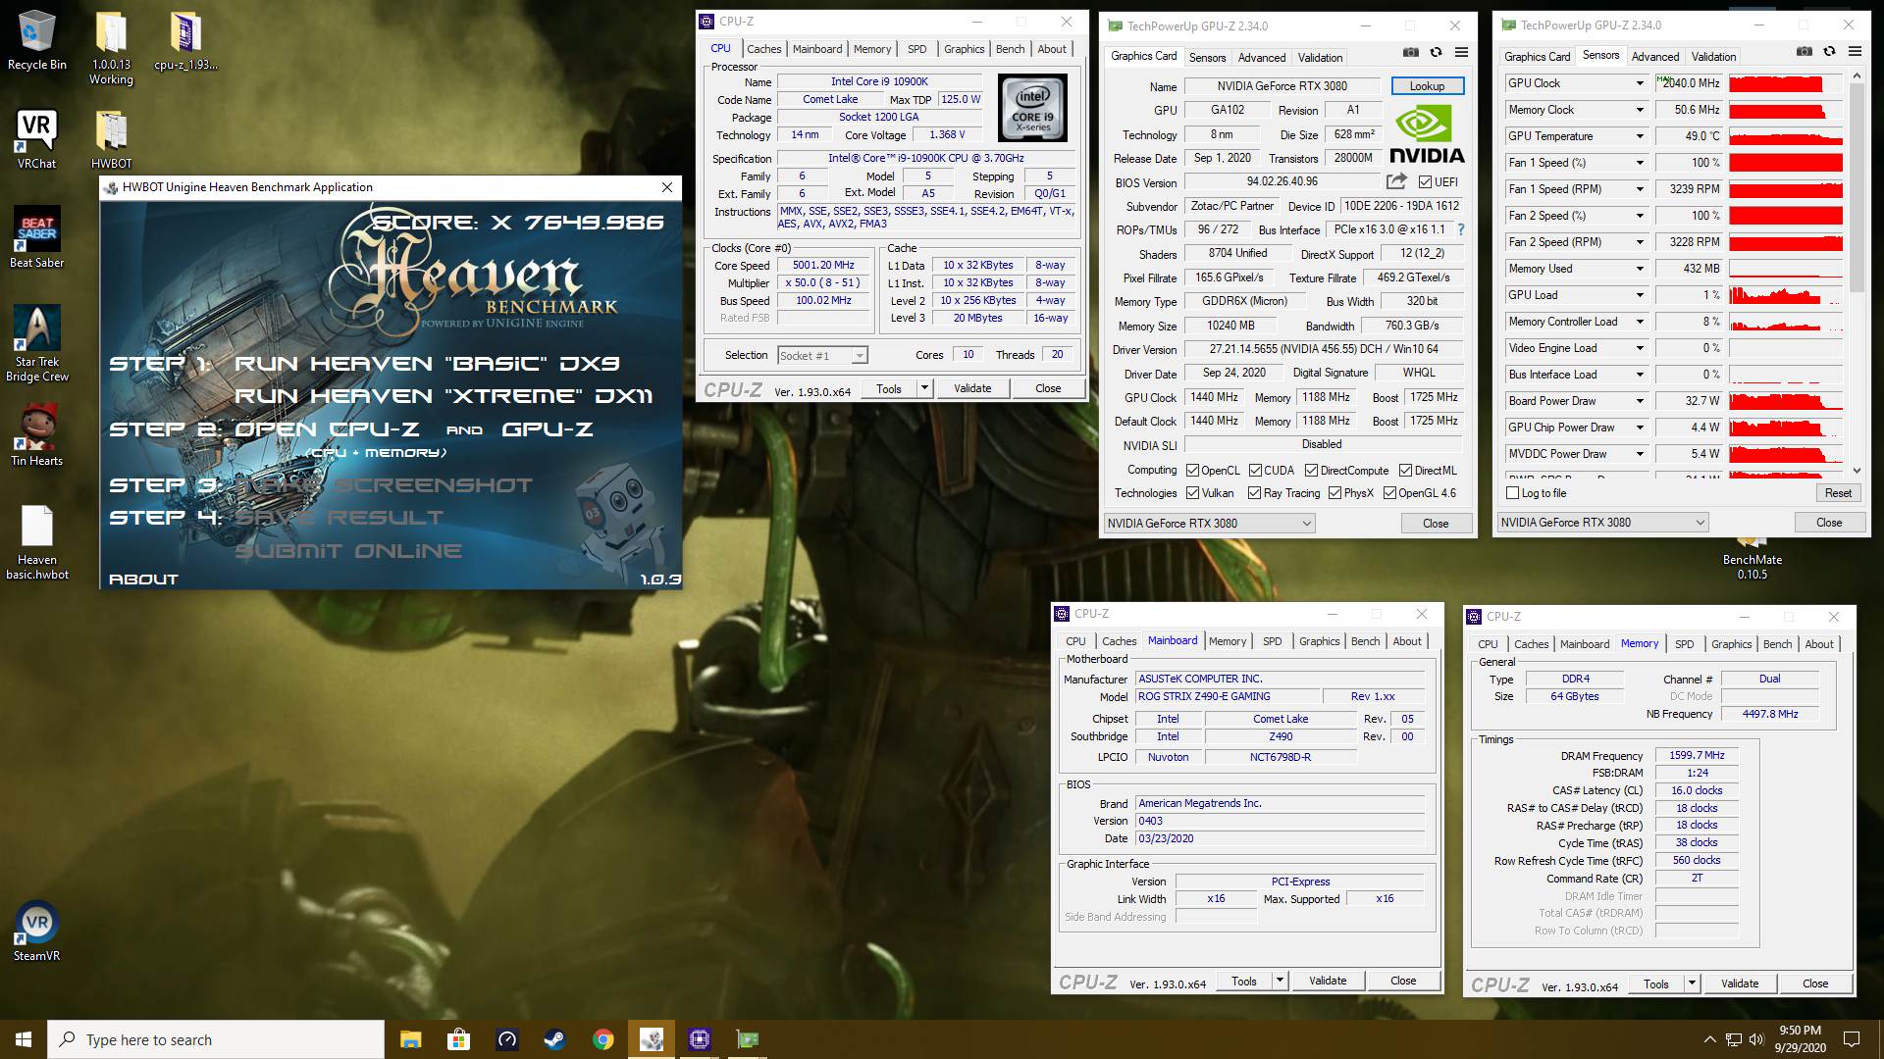
Task: Click Bus Interface question mark icon
Action: point(1461,229)
